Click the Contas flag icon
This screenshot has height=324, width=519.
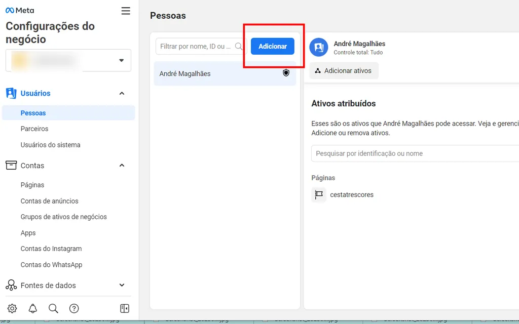(x=11, y=165)
